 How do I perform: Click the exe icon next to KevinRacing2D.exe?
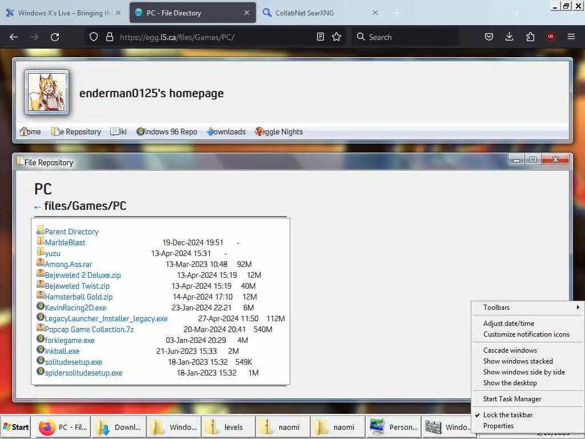(41, 306)
